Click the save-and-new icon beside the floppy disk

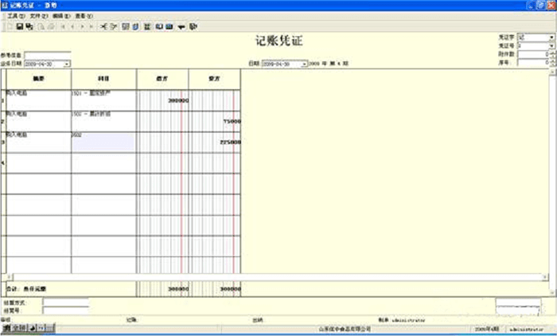coord(29,26)
